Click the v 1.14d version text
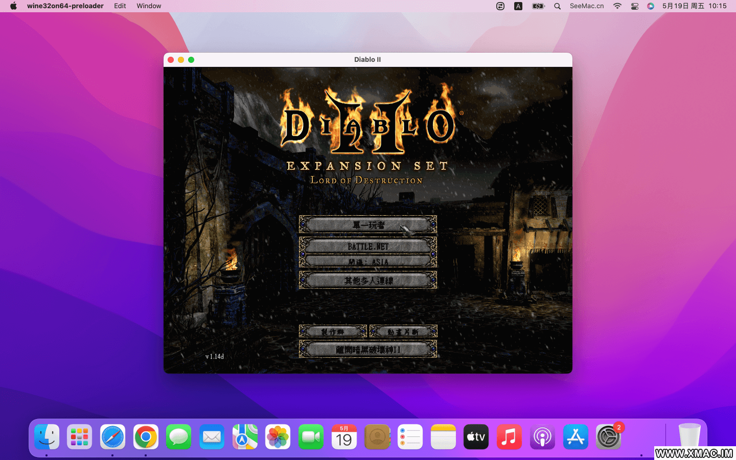 (215, 356)
